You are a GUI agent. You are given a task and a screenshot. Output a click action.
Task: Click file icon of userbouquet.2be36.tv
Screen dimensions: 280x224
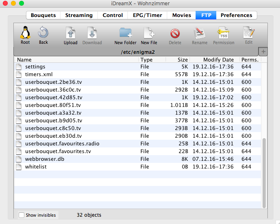(19, 82)
